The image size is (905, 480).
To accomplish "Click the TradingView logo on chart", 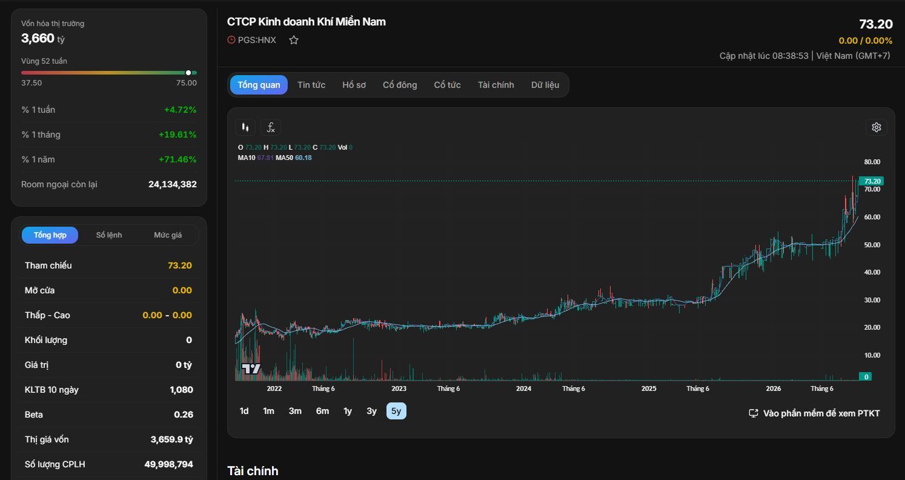I will coord(251,368).
